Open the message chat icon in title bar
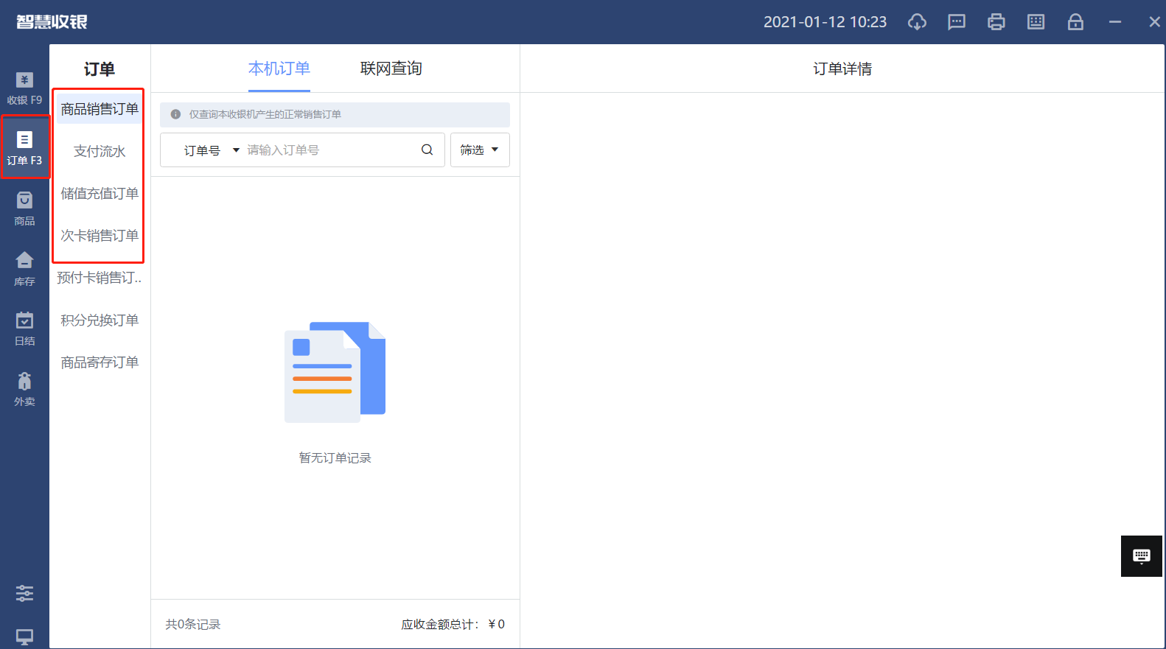Viewport: 1166px width, 649px height. point(957,22)
